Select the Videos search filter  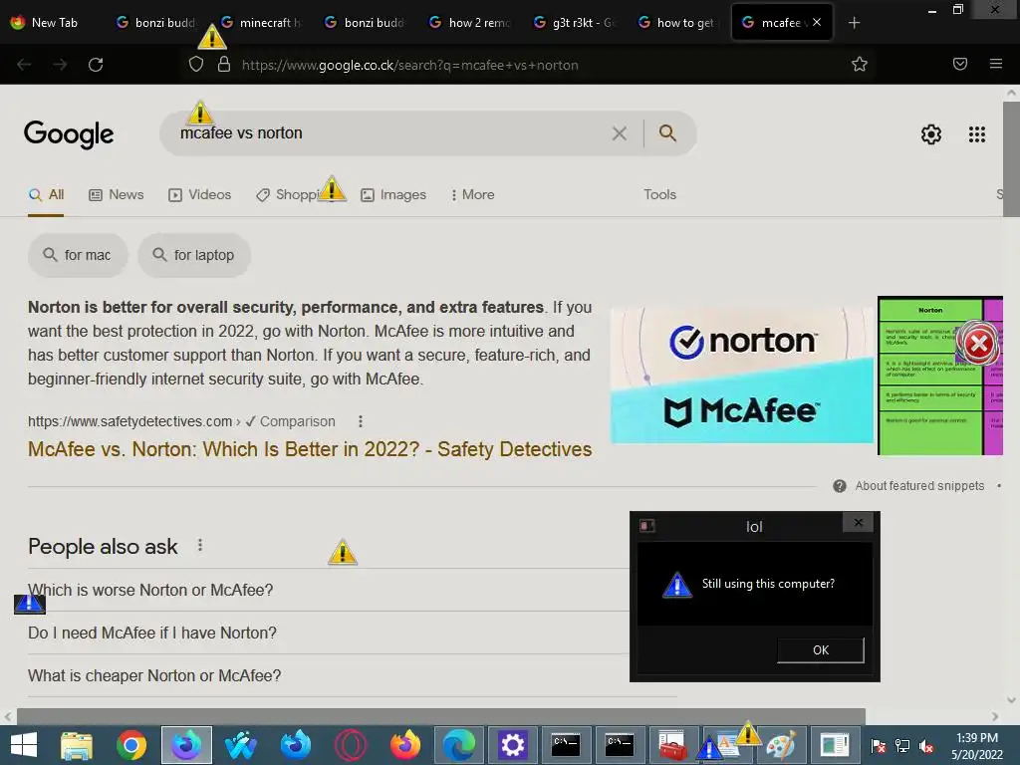pyautogui.click(x=199, y=194)
